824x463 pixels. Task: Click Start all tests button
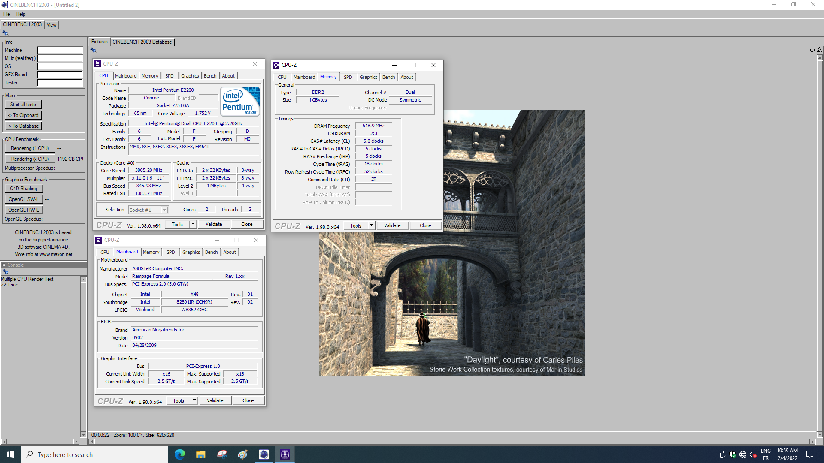click(23, 105)
